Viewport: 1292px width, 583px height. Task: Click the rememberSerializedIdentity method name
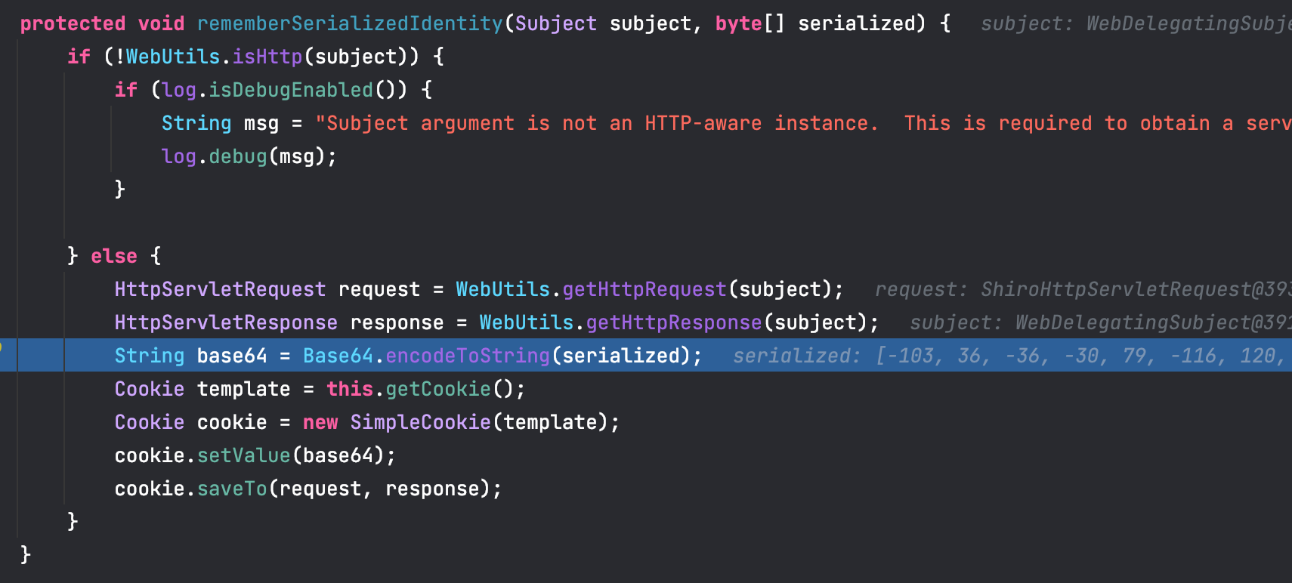tap(349, 23)
